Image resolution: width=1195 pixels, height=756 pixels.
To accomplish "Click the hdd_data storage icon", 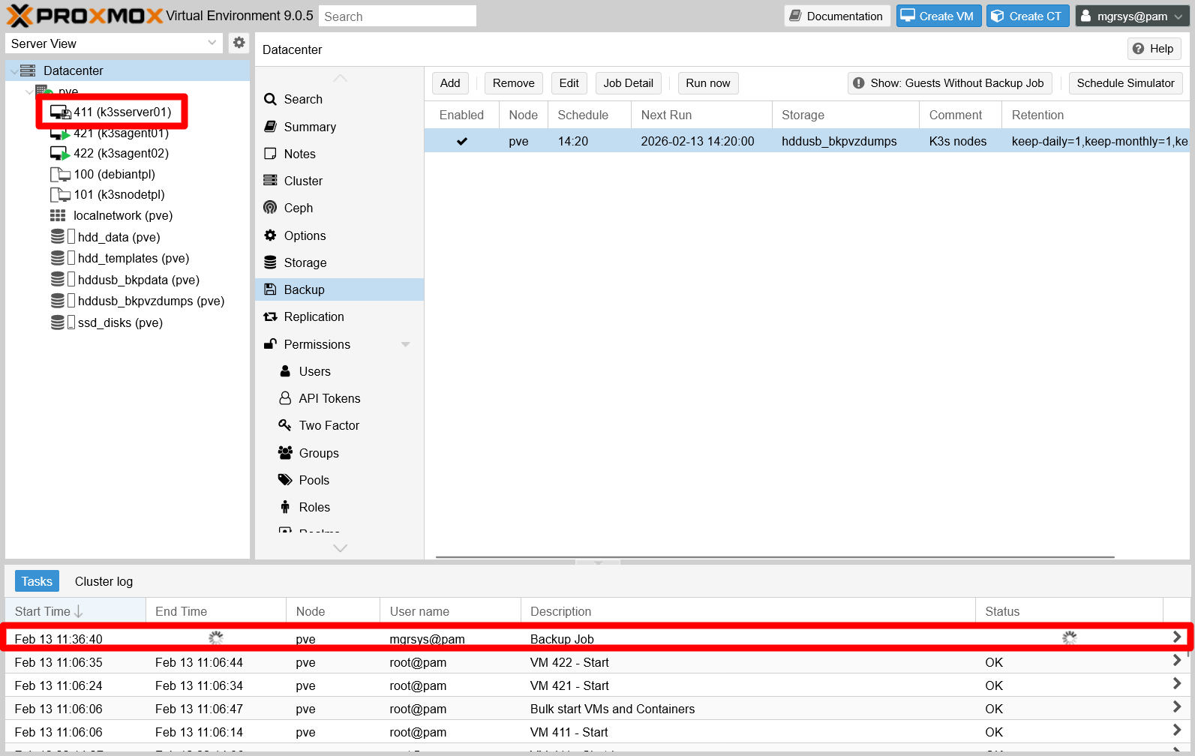I will coord(58,237).
